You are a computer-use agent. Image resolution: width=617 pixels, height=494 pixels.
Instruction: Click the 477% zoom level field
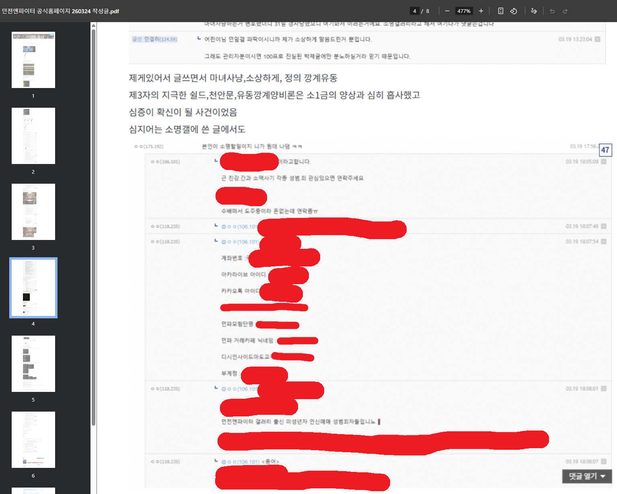(464, 11)
